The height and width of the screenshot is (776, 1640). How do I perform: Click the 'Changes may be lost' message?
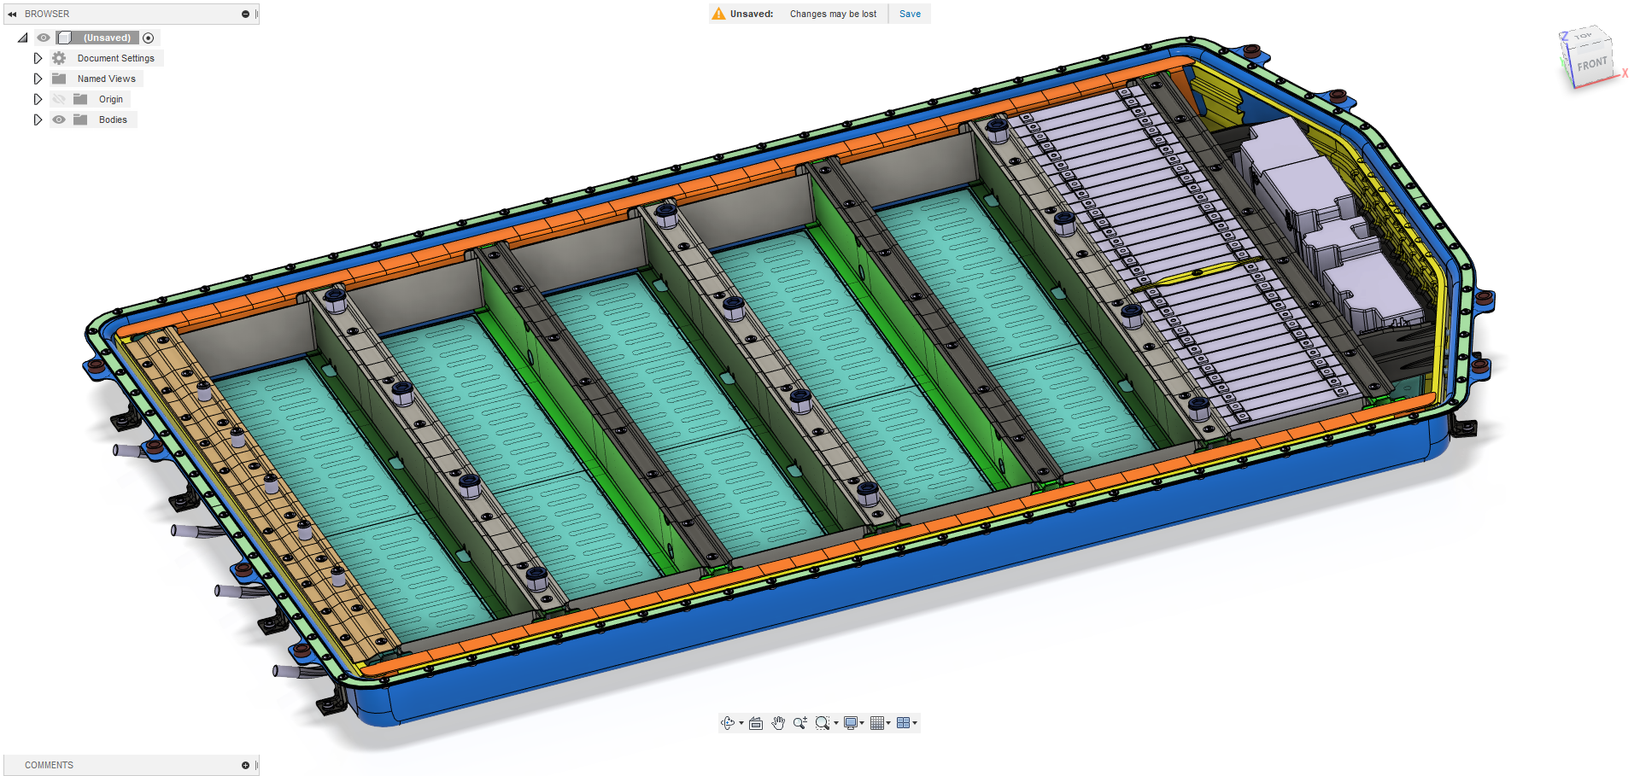(833, 14)
